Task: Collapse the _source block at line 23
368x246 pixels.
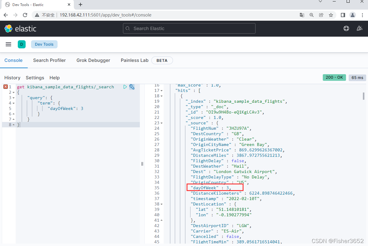Action: pyautogui.click(x=162, y=123)
